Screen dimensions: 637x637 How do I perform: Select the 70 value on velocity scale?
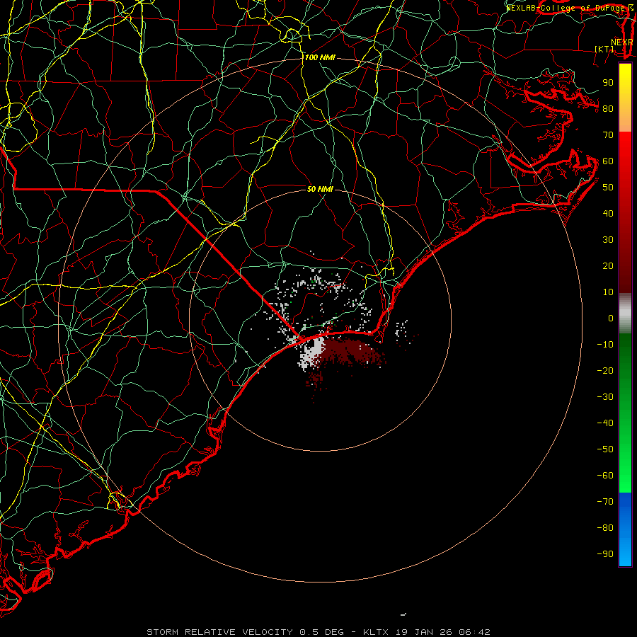[608, 135]
